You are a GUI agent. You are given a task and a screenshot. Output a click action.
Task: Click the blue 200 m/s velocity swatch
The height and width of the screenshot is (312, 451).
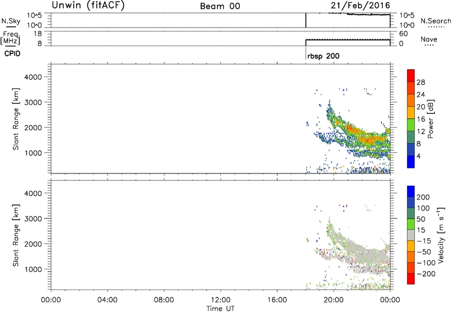coord(411,191)
